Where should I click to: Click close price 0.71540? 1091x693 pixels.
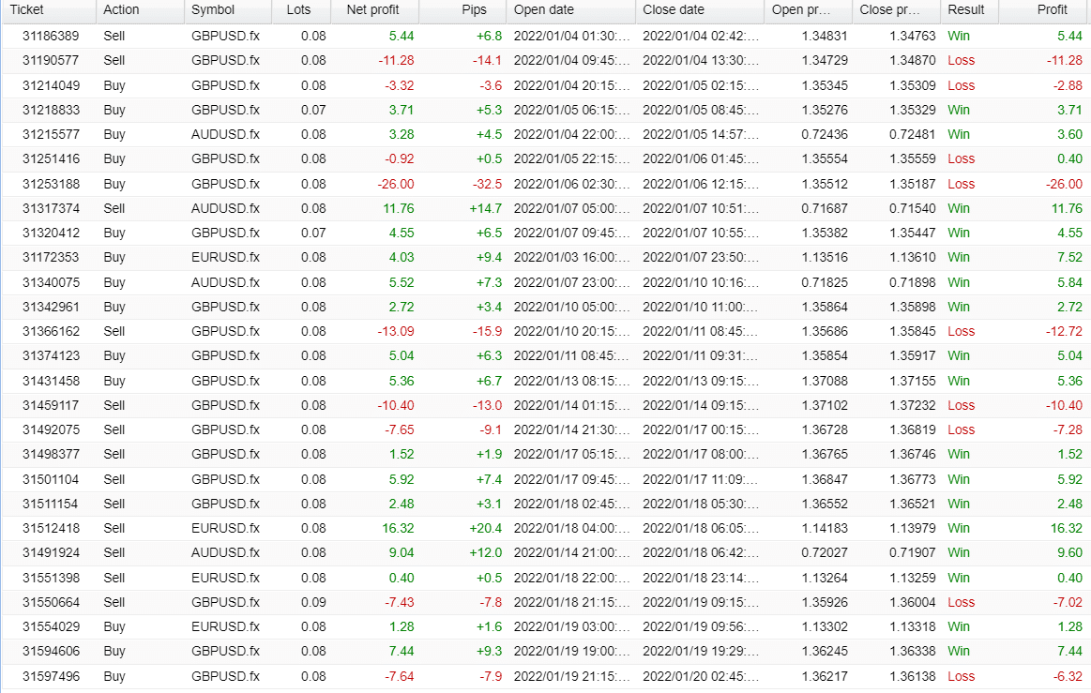[912, 209]
